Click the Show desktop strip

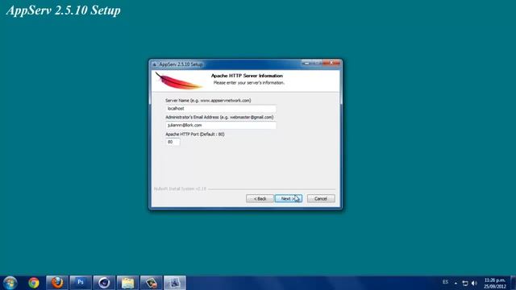click(x=513, y=283)
